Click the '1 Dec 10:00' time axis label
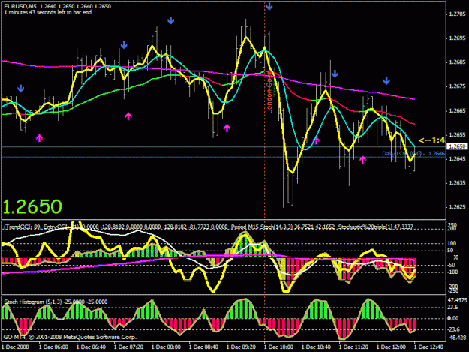Viewport: 469px width, 352px height. (278, 347)
